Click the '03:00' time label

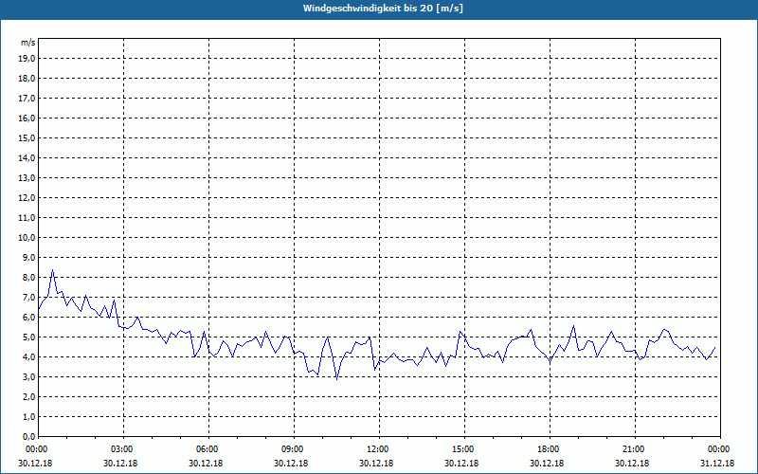tap(124, 449)
